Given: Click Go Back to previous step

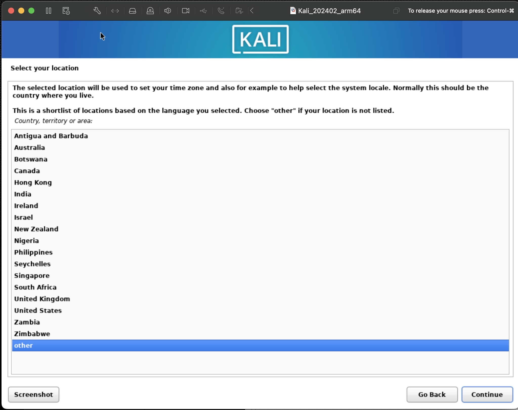Looking at the screenshot, I should (432, 395).
